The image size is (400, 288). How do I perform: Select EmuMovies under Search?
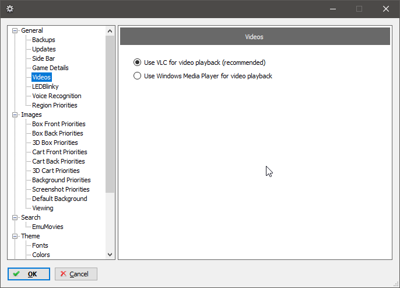(x=48, y=227)
